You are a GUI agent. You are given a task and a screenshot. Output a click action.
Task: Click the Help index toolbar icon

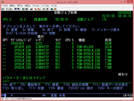[x=55, y=9]
